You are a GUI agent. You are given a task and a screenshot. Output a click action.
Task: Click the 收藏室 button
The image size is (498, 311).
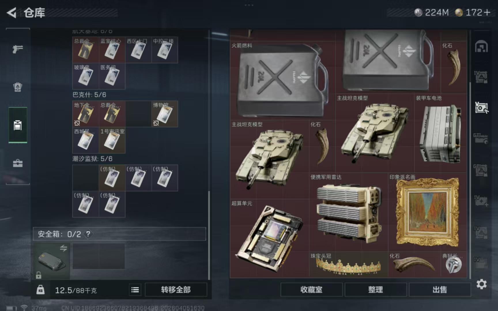pos(312,290)
